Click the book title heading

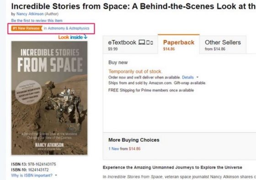coord(133,6)
